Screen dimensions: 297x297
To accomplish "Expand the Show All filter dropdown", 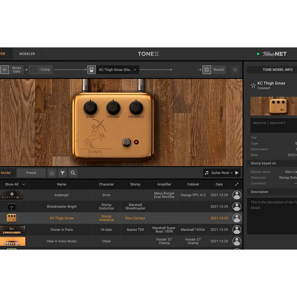I will (x=14, y=184).
